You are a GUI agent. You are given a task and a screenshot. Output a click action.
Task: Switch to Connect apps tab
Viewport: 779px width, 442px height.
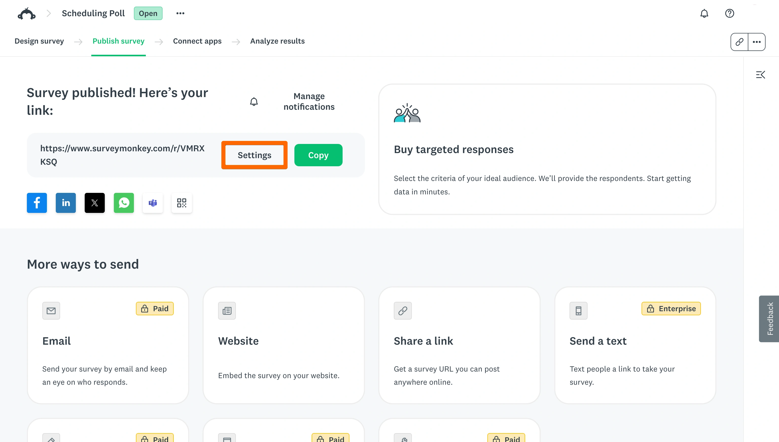(x=197, y=41)
